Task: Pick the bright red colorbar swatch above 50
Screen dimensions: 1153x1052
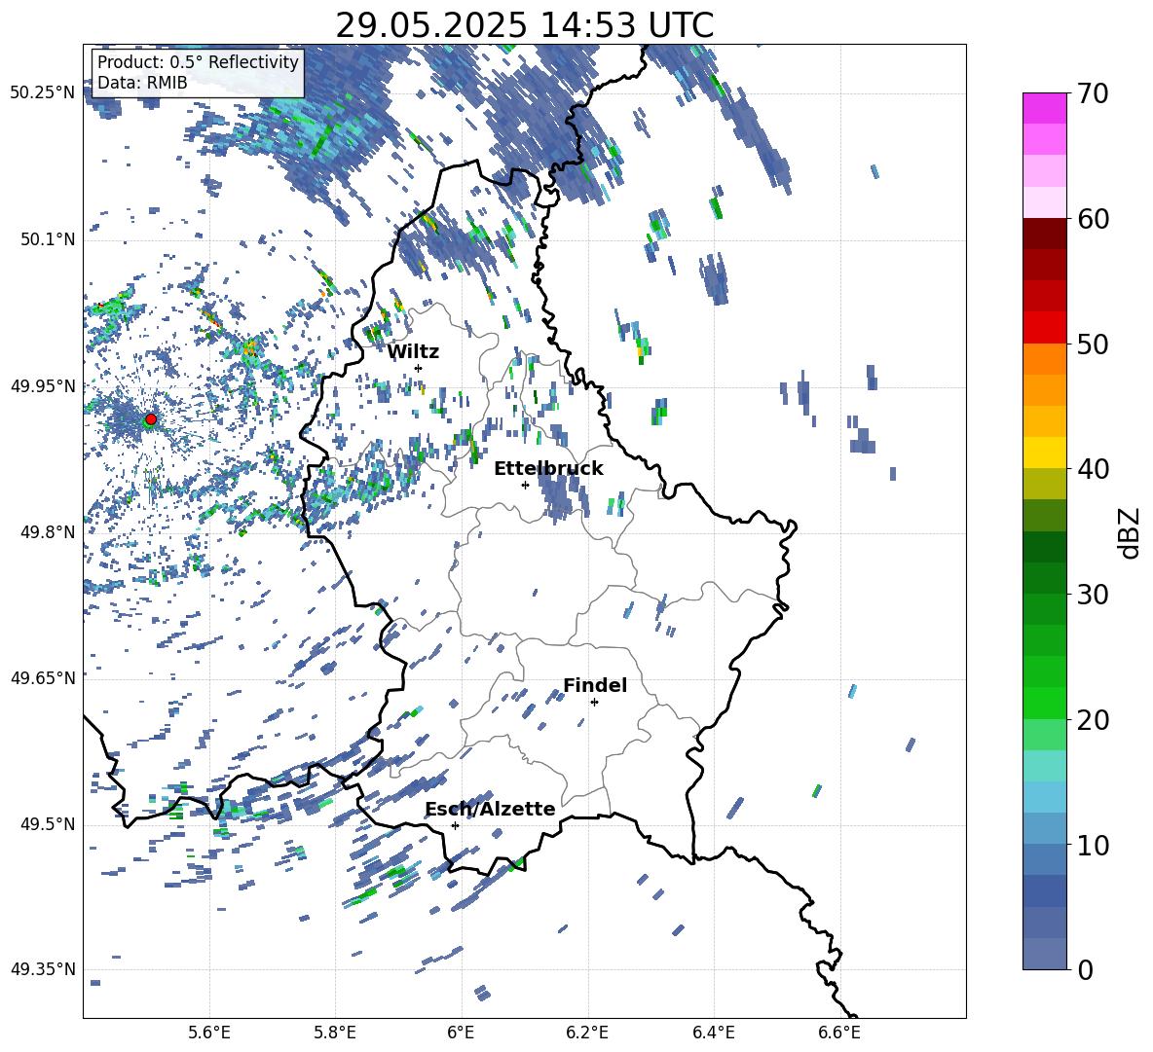Action: click(x=1044, y=328)
